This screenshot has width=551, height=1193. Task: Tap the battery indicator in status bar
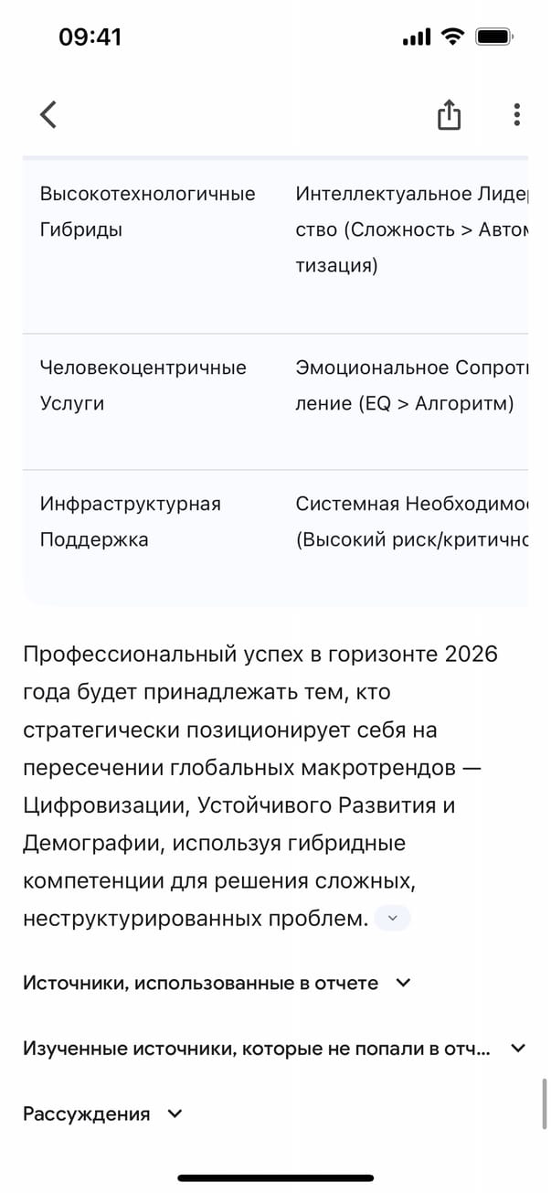pyautogui.click(x=493, y=37)
